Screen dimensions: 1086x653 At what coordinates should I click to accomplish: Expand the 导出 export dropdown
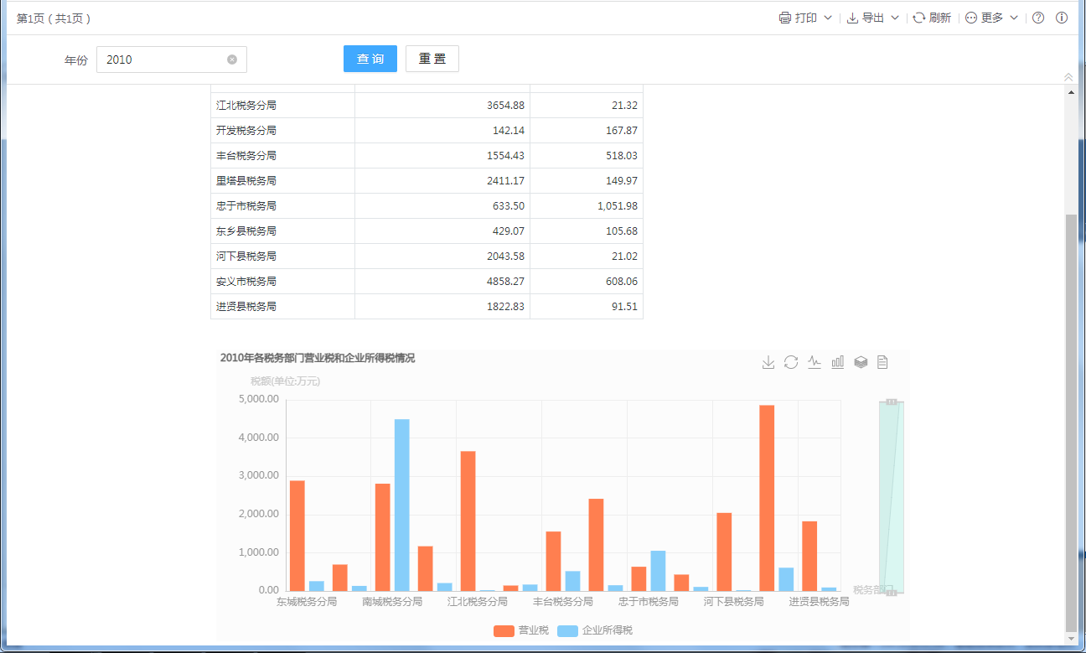pos(873,18)
